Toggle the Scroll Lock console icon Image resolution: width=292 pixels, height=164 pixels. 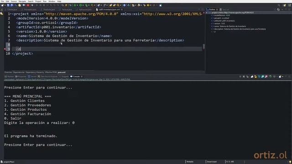click(255, 77)
